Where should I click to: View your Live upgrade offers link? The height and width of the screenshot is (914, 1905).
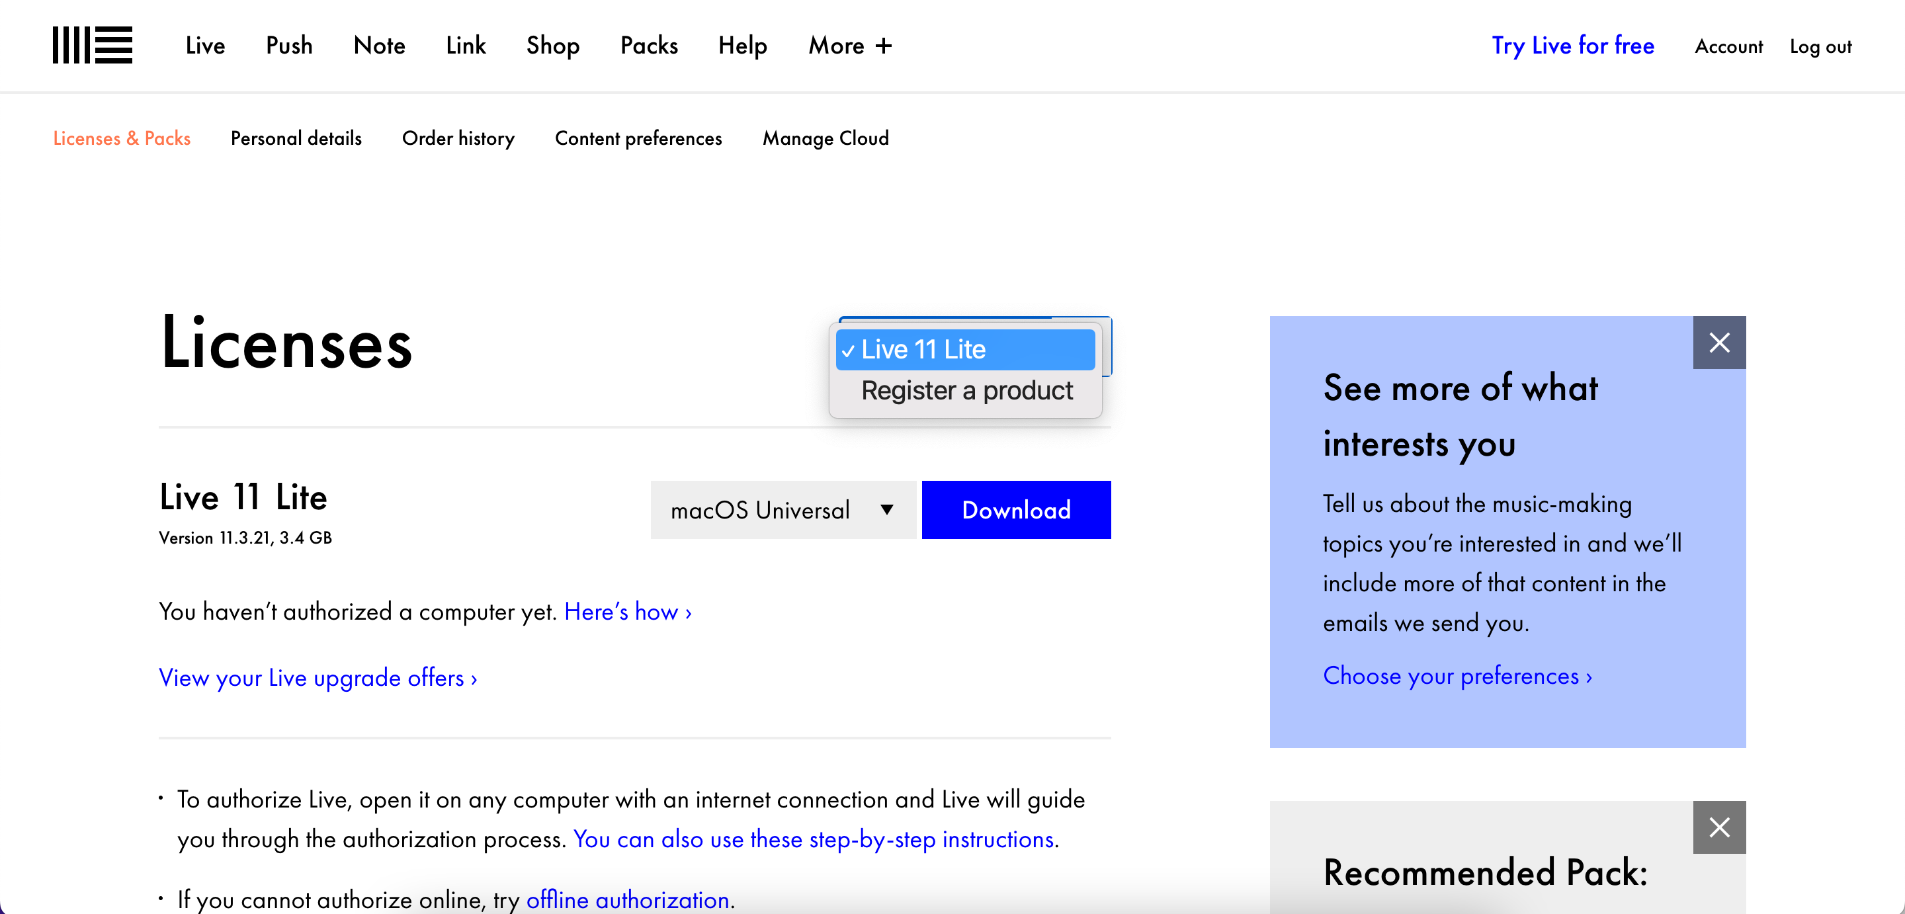[x=318, y=678]
